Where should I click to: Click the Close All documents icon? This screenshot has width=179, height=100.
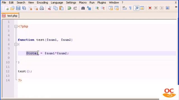36,8
